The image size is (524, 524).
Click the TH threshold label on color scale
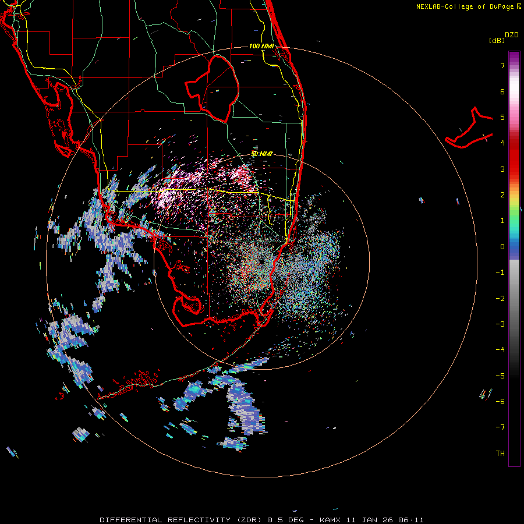tap(500, 454)
